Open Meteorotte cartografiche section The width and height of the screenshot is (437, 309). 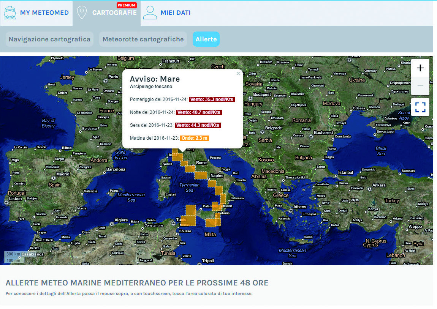coord(143,39)
